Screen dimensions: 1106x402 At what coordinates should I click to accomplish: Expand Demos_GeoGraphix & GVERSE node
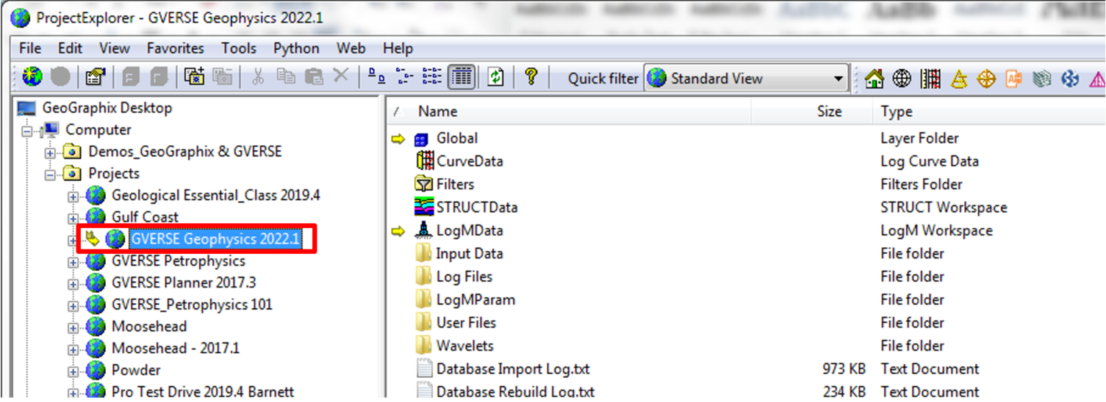tap(50, 153)
